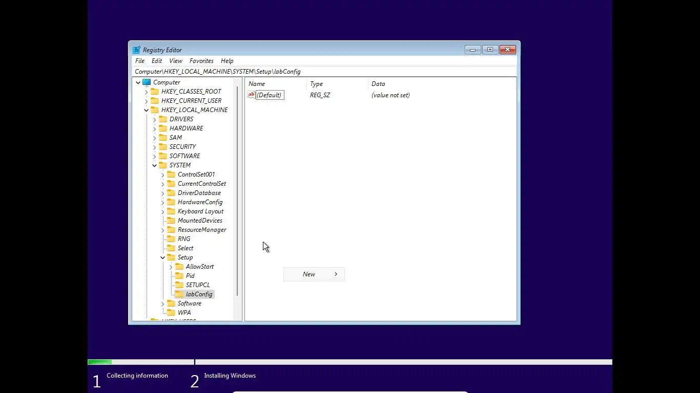Click the CurrentControlSet folder icon
700x393 pixels.
(171, 184)
